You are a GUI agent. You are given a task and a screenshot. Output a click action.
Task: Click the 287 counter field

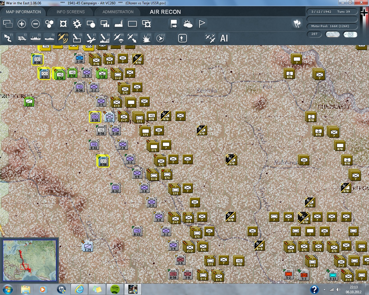(314, 34)
